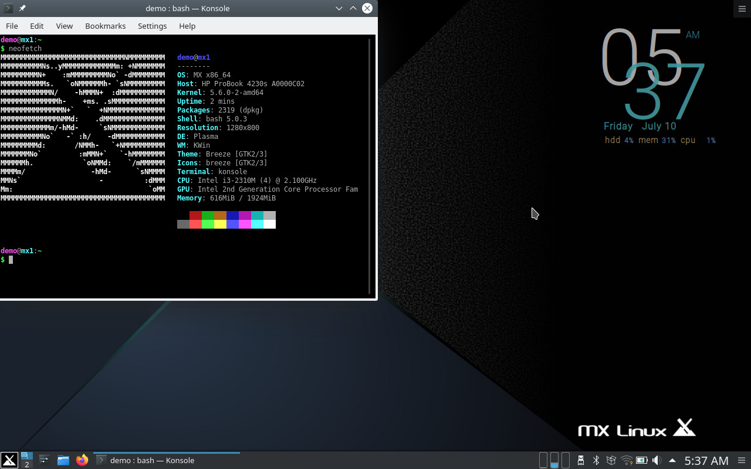This screenshot has height=469, width=751.
Task: Open the MX Linux application menu
Action: pyautogui.click(x=9, y=460)
